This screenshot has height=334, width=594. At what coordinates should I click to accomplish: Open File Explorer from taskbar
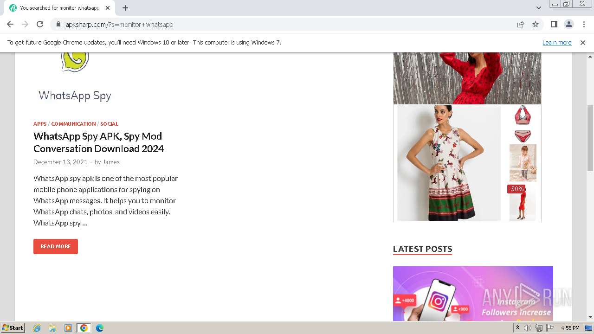(x=52, y=328)
